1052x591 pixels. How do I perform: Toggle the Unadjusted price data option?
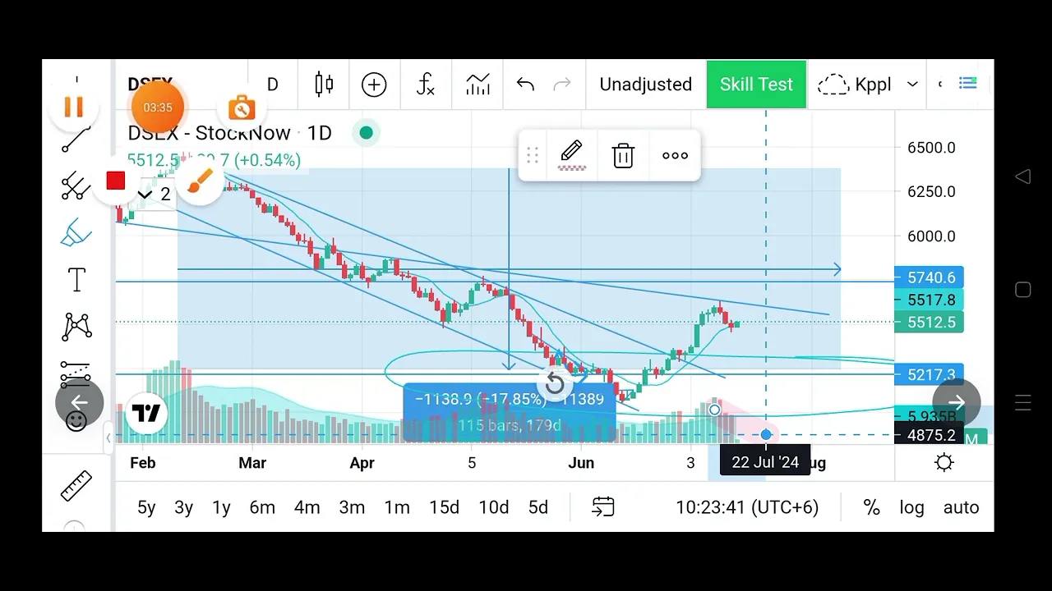[x=645, y=84]
